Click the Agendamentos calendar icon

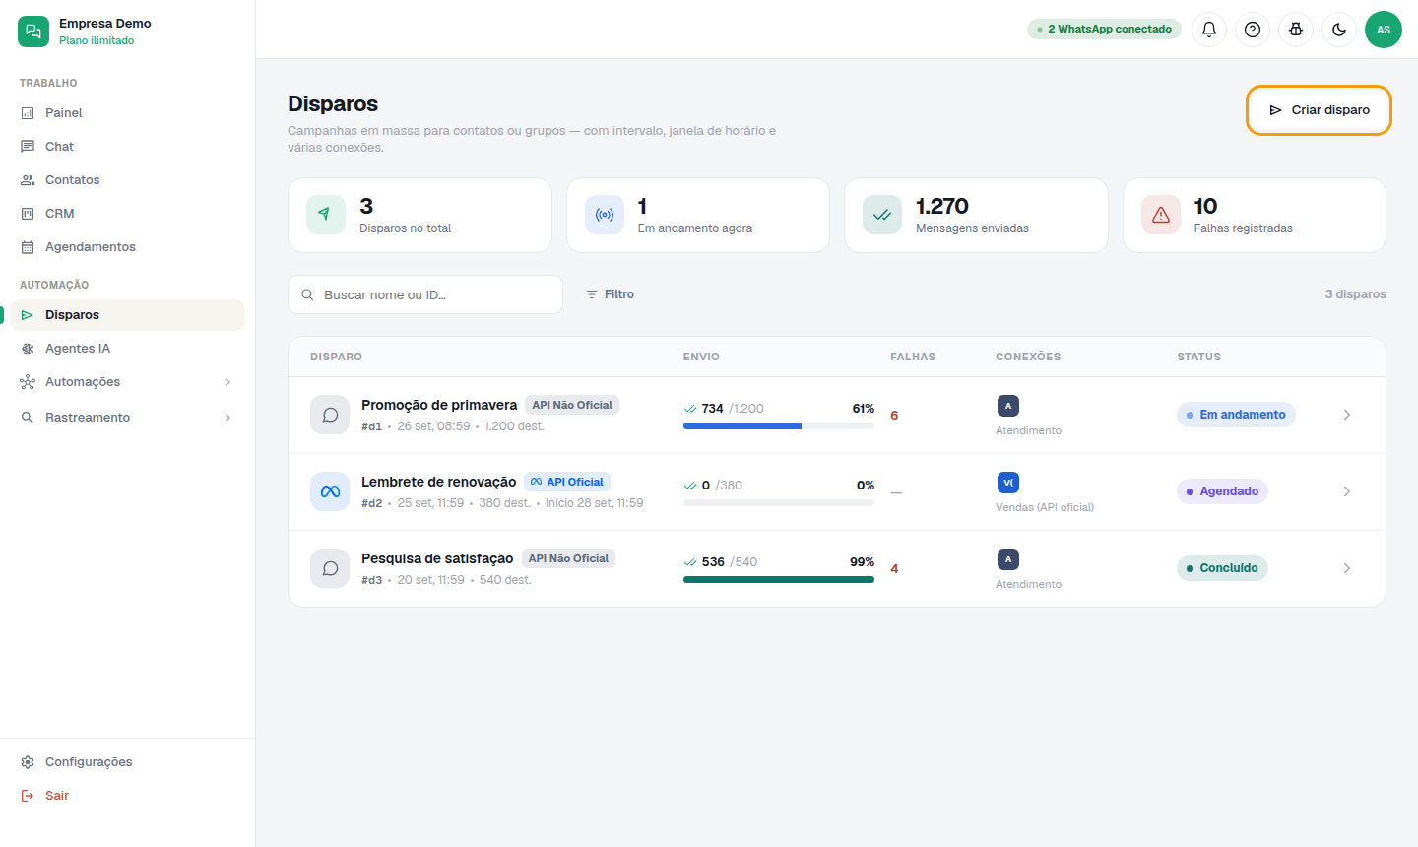[x=28, y=247]
